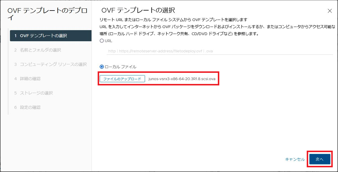Open step 6 設定の確認
The width and height of the screenshot is (338, 172).
click(x=30, y=107)
